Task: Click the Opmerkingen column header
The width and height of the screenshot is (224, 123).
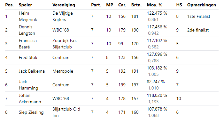Action: (x=202, y=5)
